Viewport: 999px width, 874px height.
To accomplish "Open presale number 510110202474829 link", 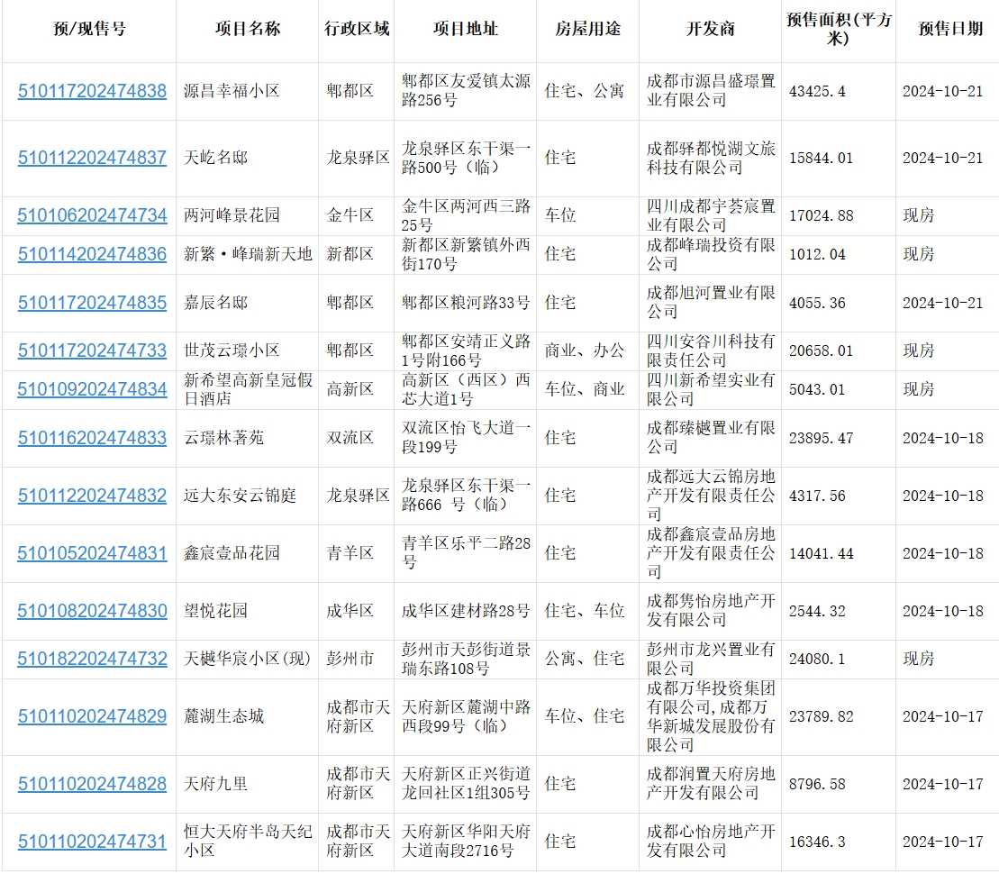I will pos(92,716).
